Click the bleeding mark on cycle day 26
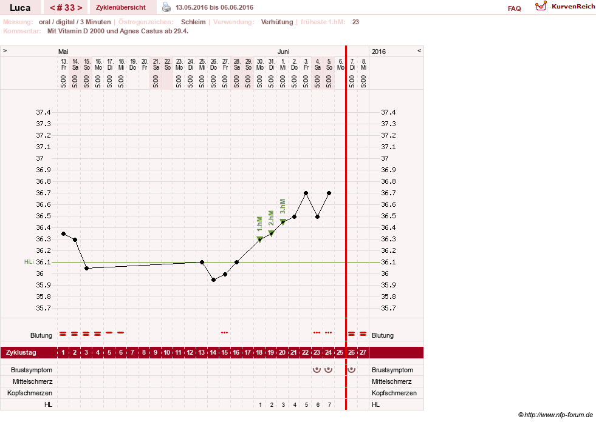The image size is (596, 422). tap(352, 334)
